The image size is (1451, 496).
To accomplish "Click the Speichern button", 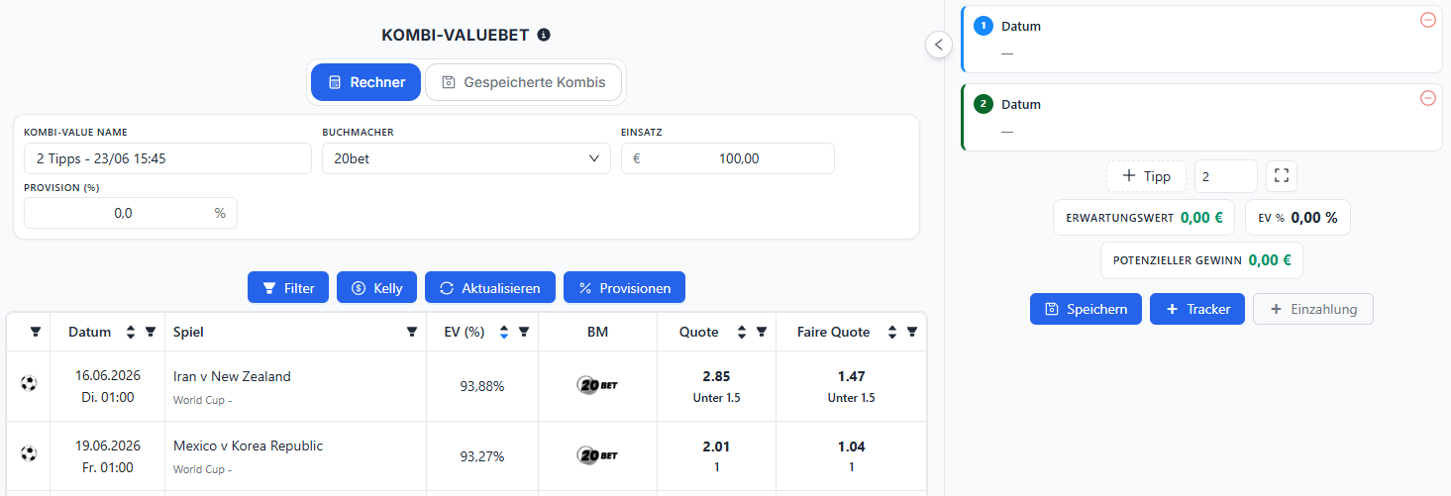I will (x=1086, y=309).
